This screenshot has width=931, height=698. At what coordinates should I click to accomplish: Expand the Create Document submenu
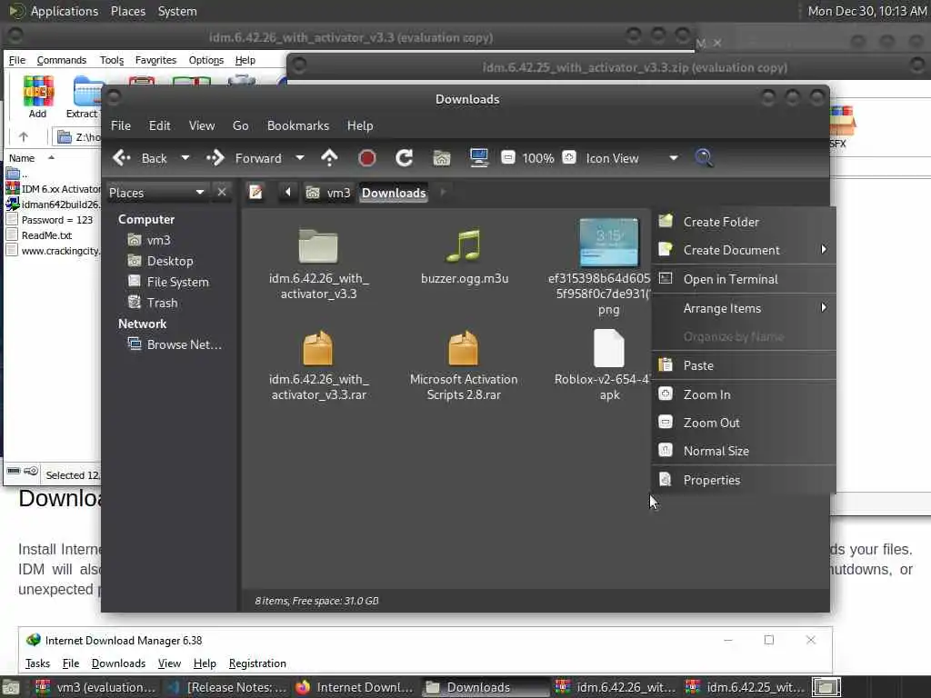point(744,250)
